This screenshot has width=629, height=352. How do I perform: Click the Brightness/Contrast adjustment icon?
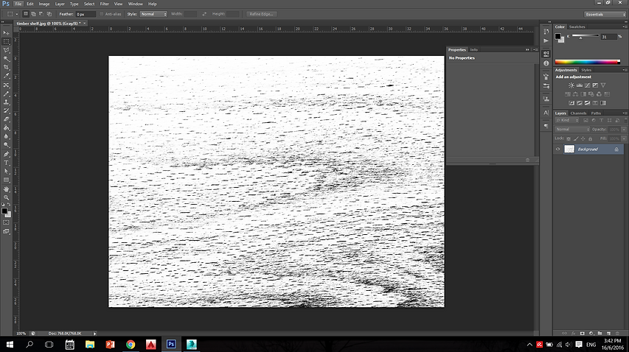click(x=571, y=85)
